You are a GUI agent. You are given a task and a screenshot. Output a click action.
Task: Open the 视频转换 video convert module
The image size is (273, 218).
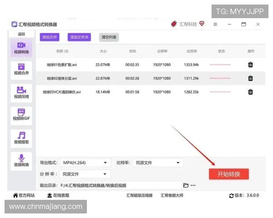21,48
